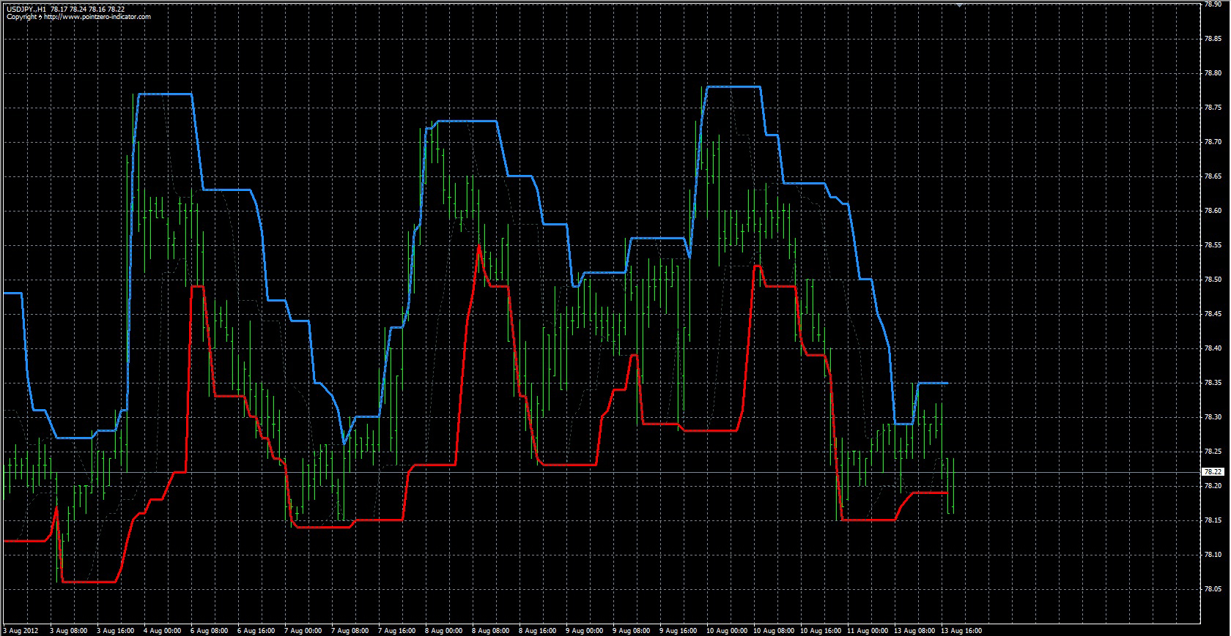Click the chart shift triangle marker
Screen dimensions: 1231x636
click(959, 5)
